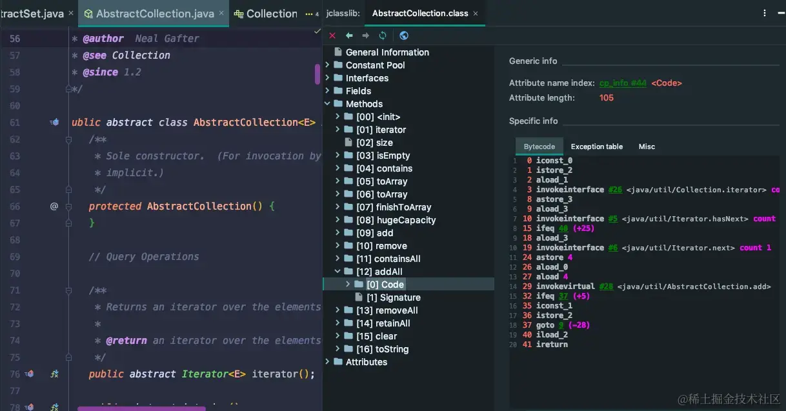Viewport: 786px width, 411px height.
Task: Click the editor's purple vertical scrollbar thumb
Action: 317,74
